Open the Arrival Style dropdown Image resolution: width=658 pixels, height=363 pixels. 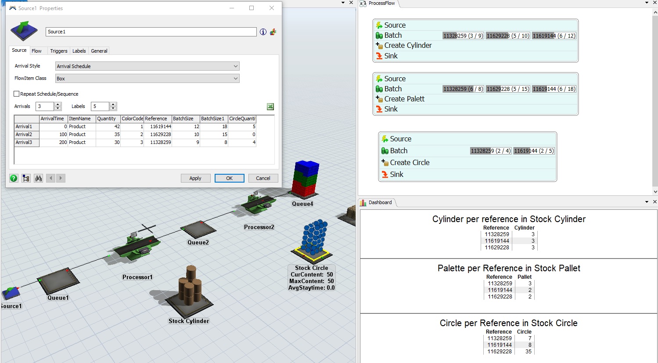147,66
